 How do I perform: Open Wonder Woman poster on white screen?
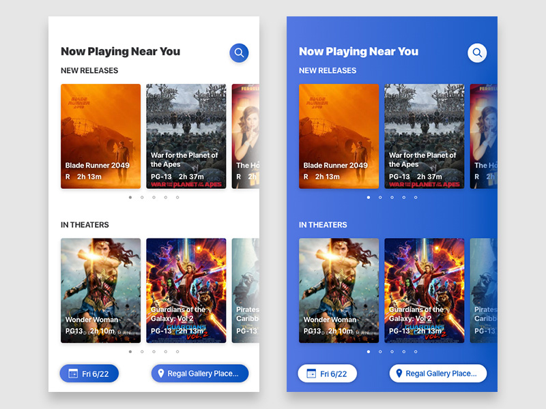pos(100,291)
